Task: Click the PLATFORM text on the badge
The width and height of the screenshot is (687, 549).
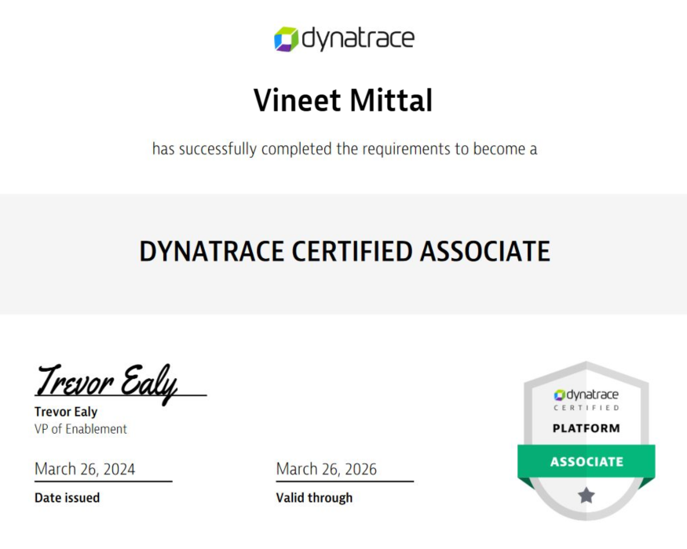Action: 585,428
